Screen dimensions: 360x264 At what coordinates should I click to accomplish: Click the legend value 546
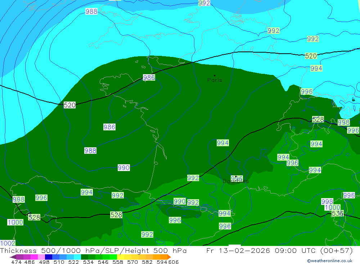[x=103, y=262]
